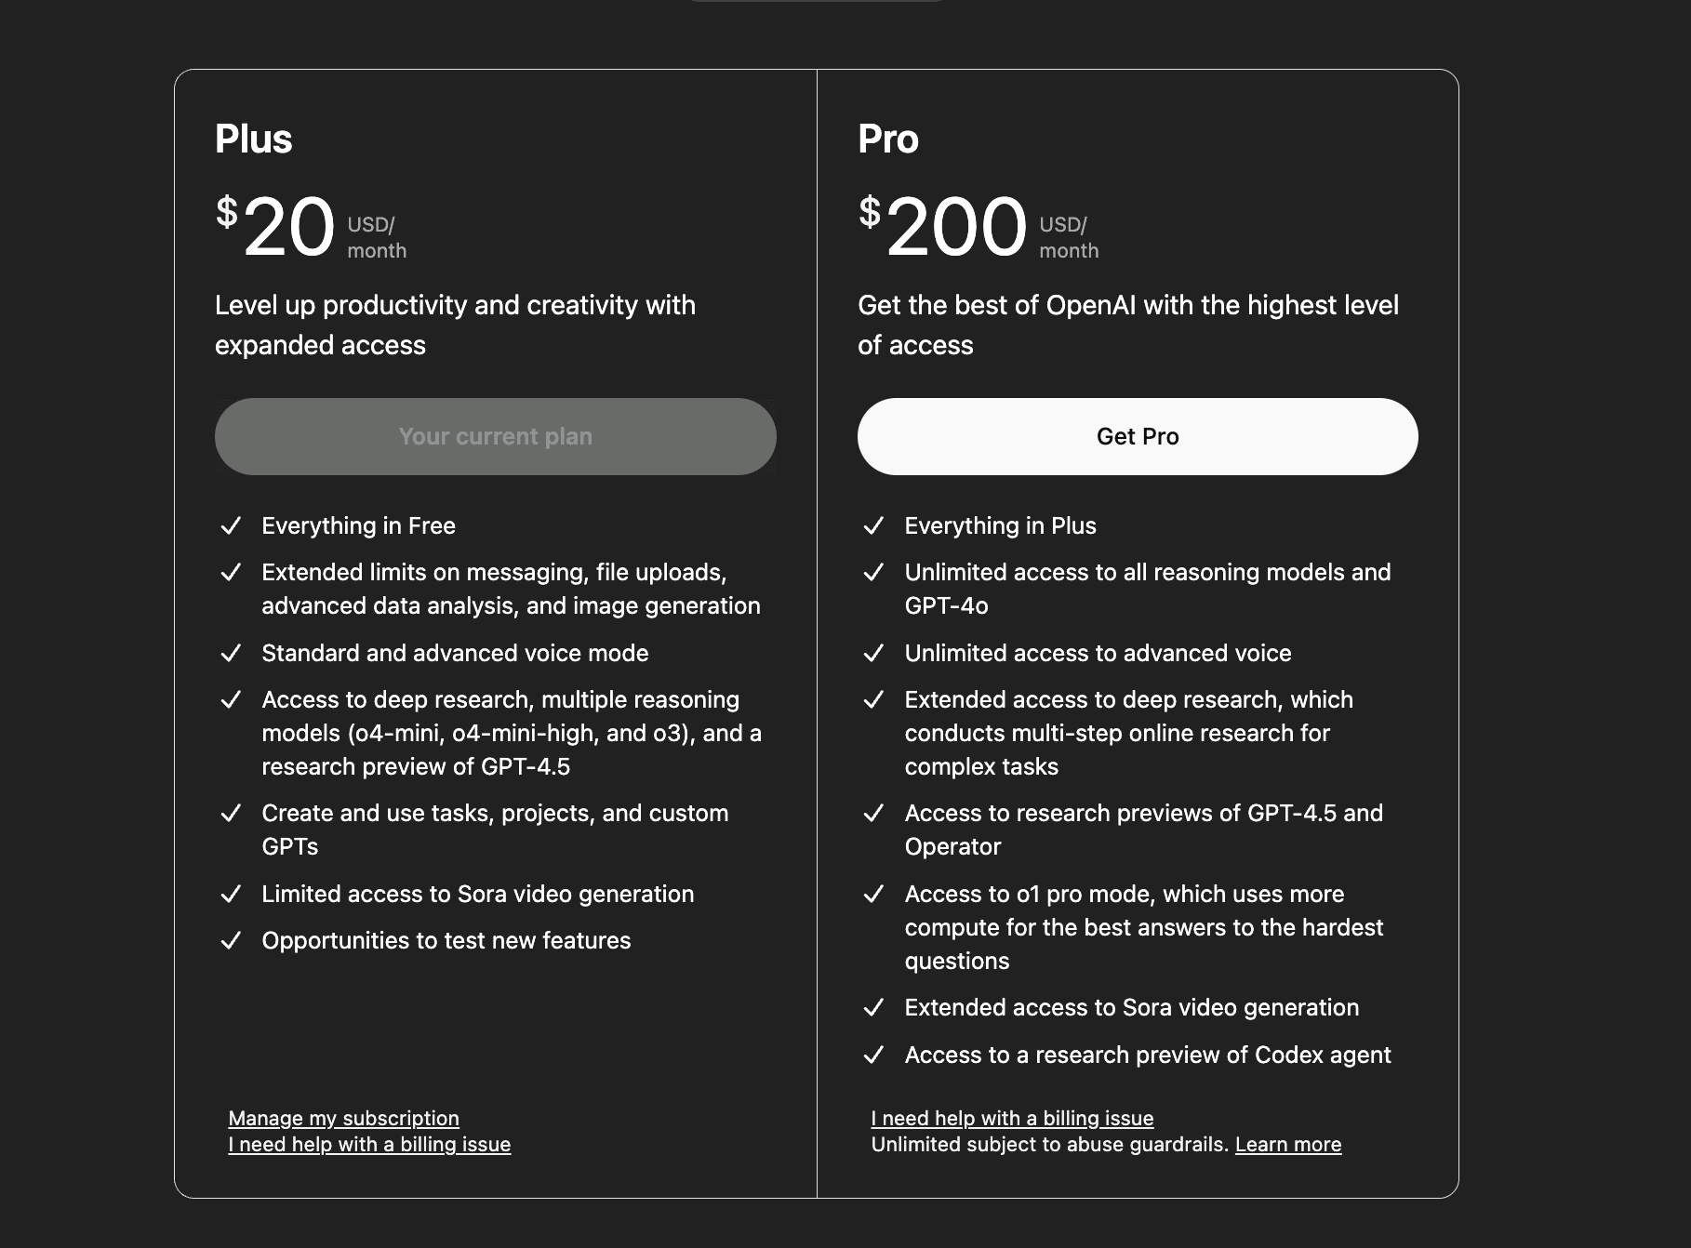Open the Learn more link about abuse guardrails
The height and width of the screenshot is (1248, 1691).
(x=1288, y=1145)
